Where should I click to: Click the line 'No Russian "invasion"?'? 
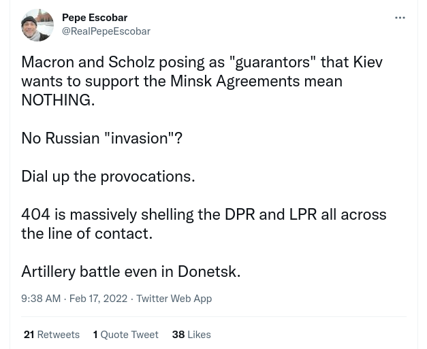(101, 137)
